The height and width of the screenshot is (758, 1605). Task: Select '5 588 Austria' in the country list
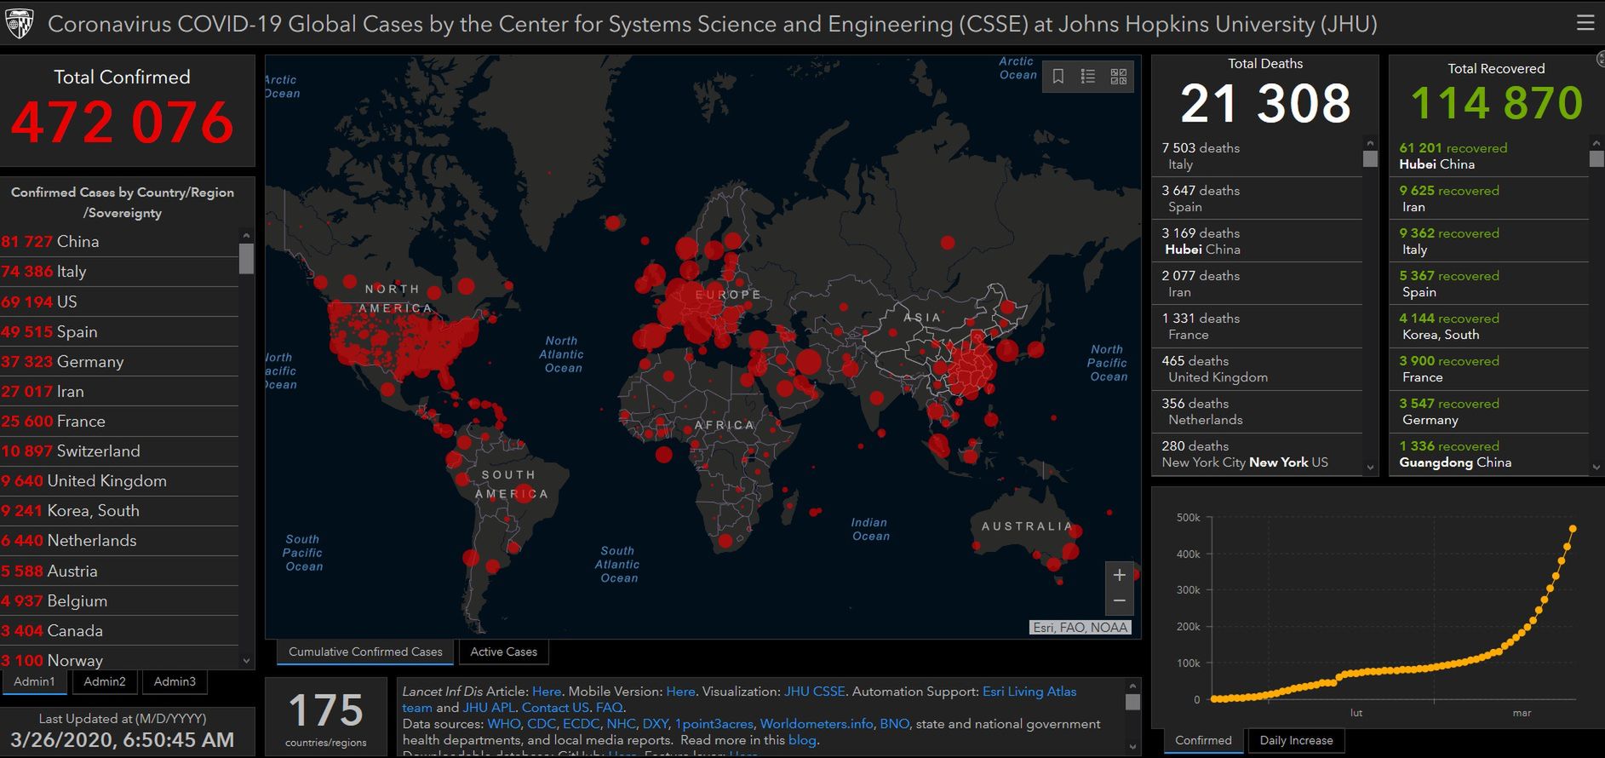[119, 571]
